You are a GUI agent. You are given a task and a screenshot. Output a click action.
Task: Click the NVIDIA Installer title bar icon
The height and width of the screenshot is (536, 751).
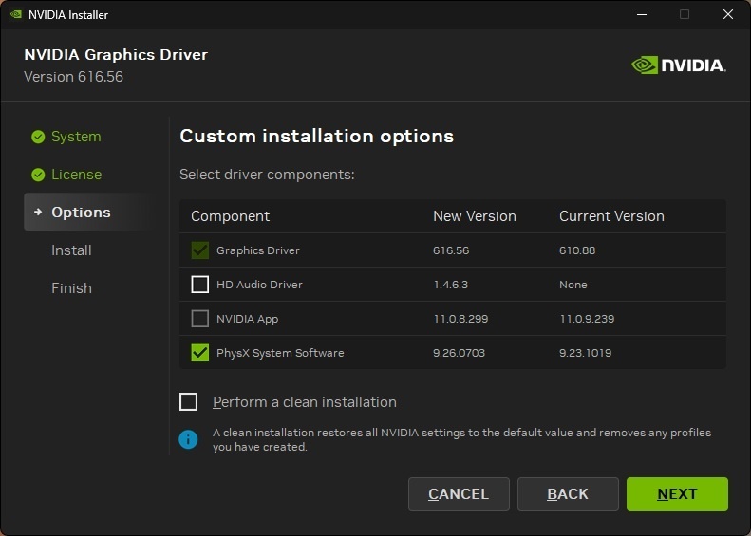click(x=16, y=14)
